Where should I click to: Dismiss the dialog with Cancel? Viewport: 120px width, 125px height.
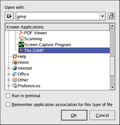pyautogui.click(x=102, y=115)
